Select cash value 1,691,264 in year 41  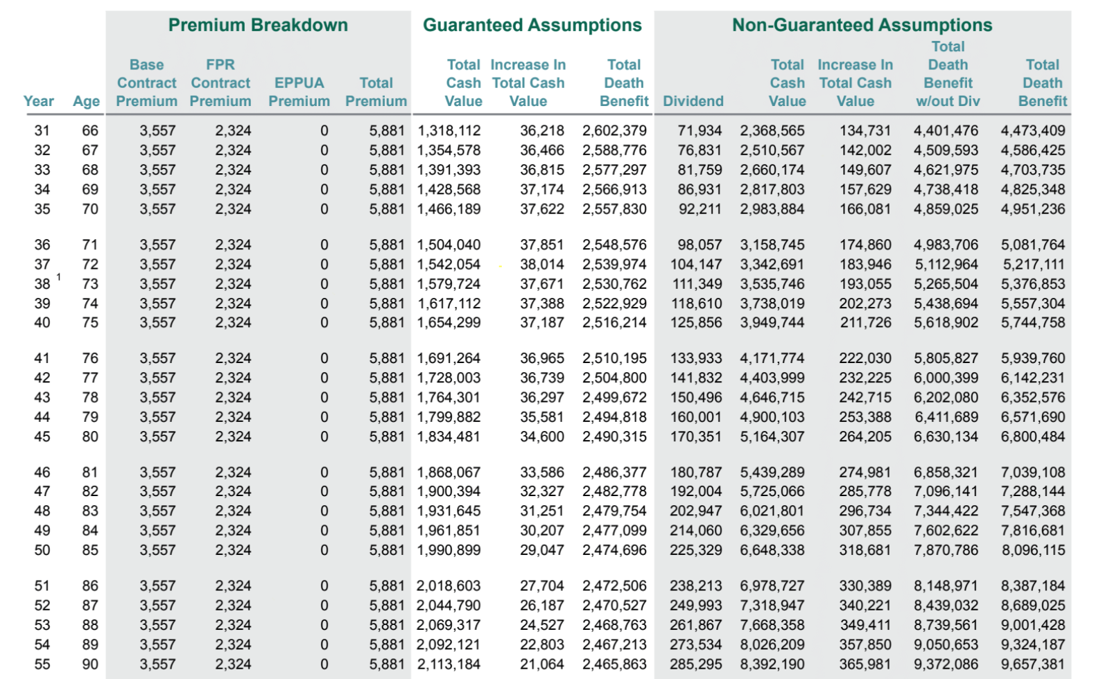(x=449, y=358)
